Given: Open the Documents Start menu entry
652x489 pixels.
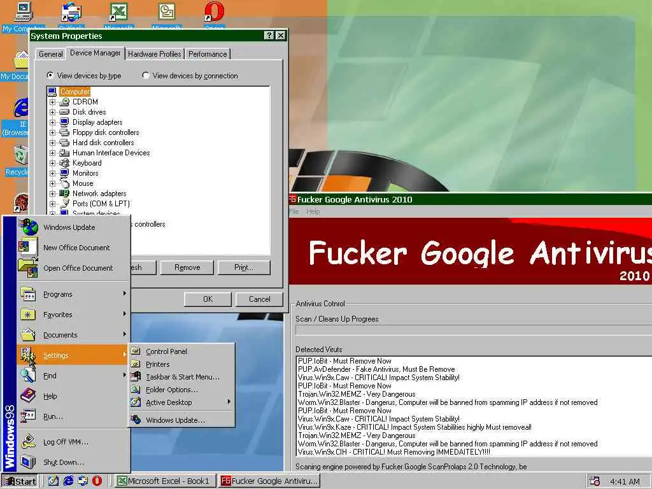Looking at the screenshot, I should (73, 335).
